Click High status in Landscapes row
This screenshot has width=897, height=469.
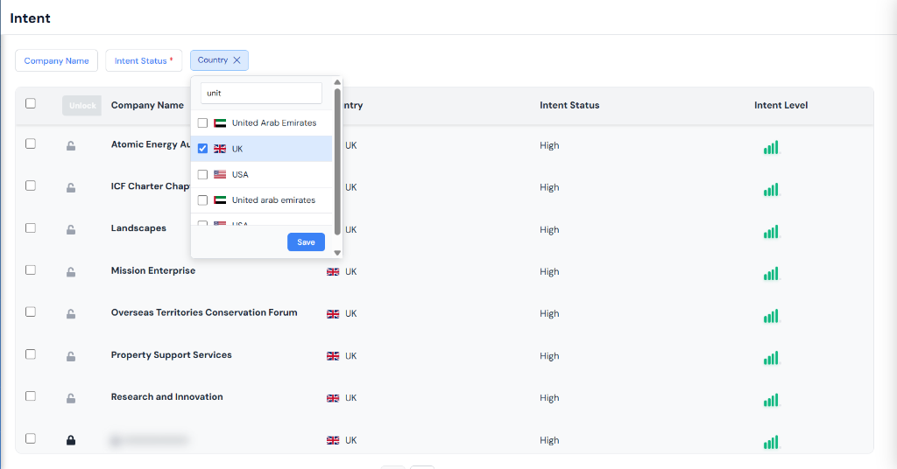[549, 229]
